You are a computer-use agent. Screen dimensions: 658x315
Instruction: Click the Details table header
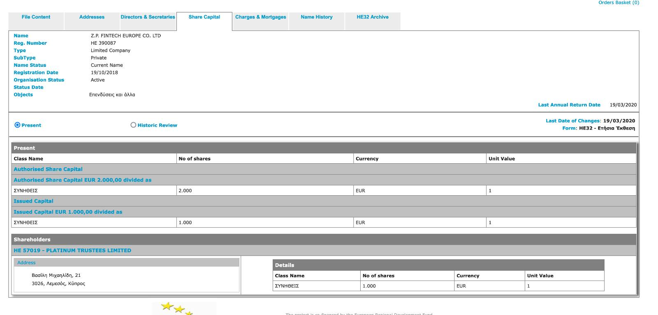[285, 265]
